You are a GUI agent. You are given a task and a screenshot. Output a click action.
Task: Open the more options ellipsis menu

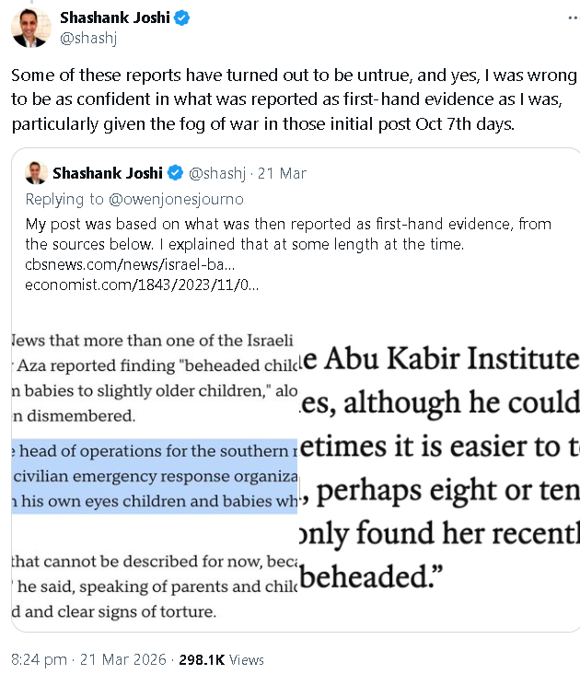click(574, 17)
